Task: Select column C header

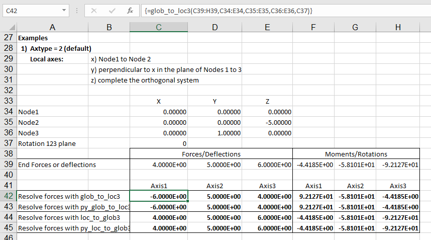Action: [x=159, y=28]
